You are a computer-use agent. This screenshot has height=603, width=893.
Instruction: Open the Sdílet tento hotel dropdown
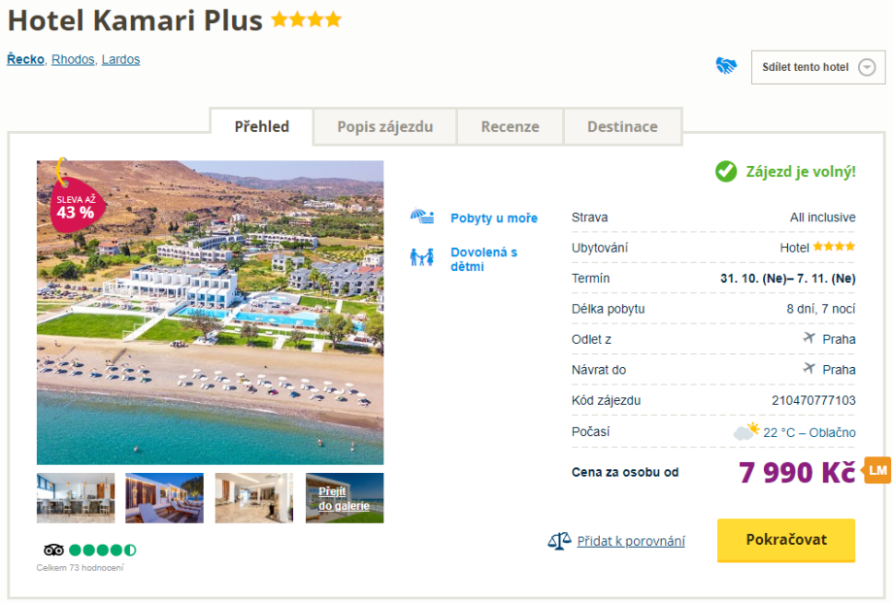coord(817,67)
